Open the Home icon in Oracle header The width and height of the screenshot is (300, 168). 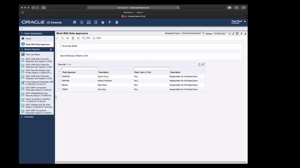point(75,22)
